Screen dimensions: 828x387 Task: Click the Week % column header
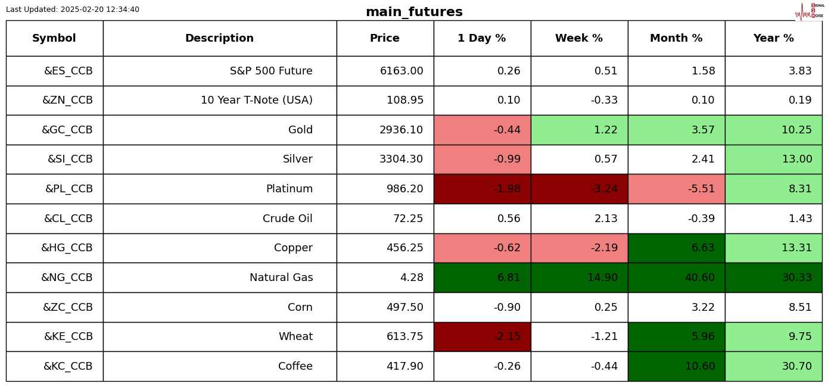point(579,39)
